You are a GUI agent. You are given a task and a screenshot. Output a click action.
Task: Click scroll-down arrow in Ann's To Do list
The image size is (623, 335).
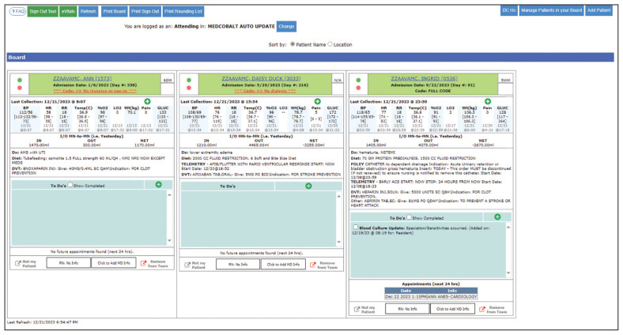point(170,240)
